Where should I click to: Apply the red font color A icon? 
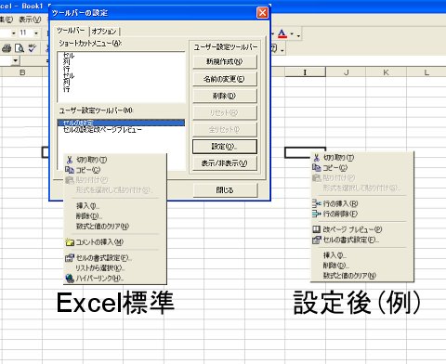[282, 33]
